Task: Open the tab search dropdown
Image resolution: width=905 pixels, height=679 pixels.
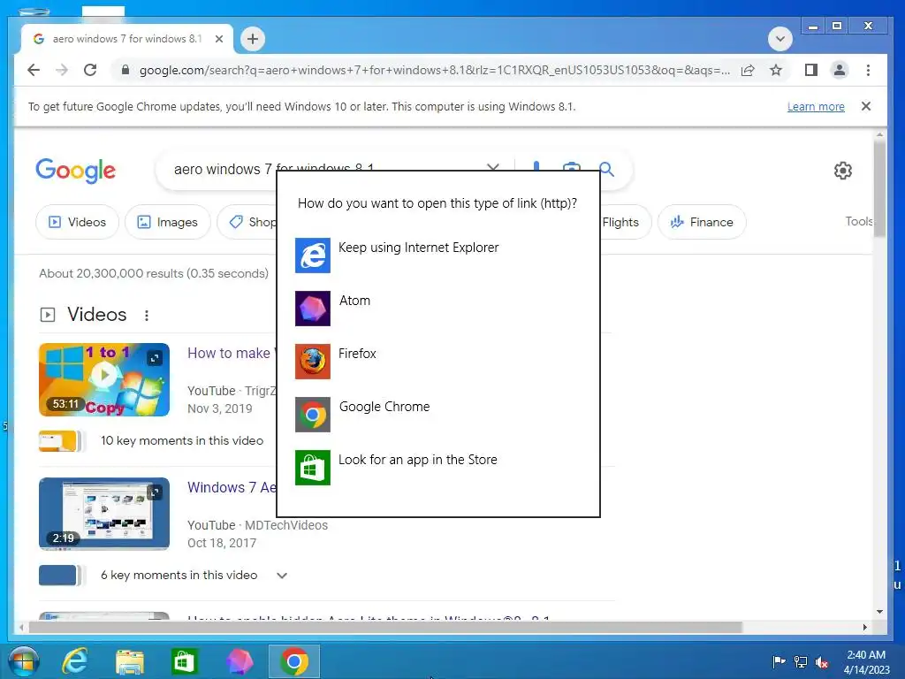Action: (780, 39)
